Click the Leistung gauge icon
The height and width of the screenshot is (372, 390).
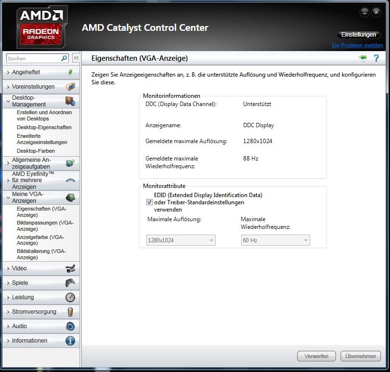tap(70, 297)
